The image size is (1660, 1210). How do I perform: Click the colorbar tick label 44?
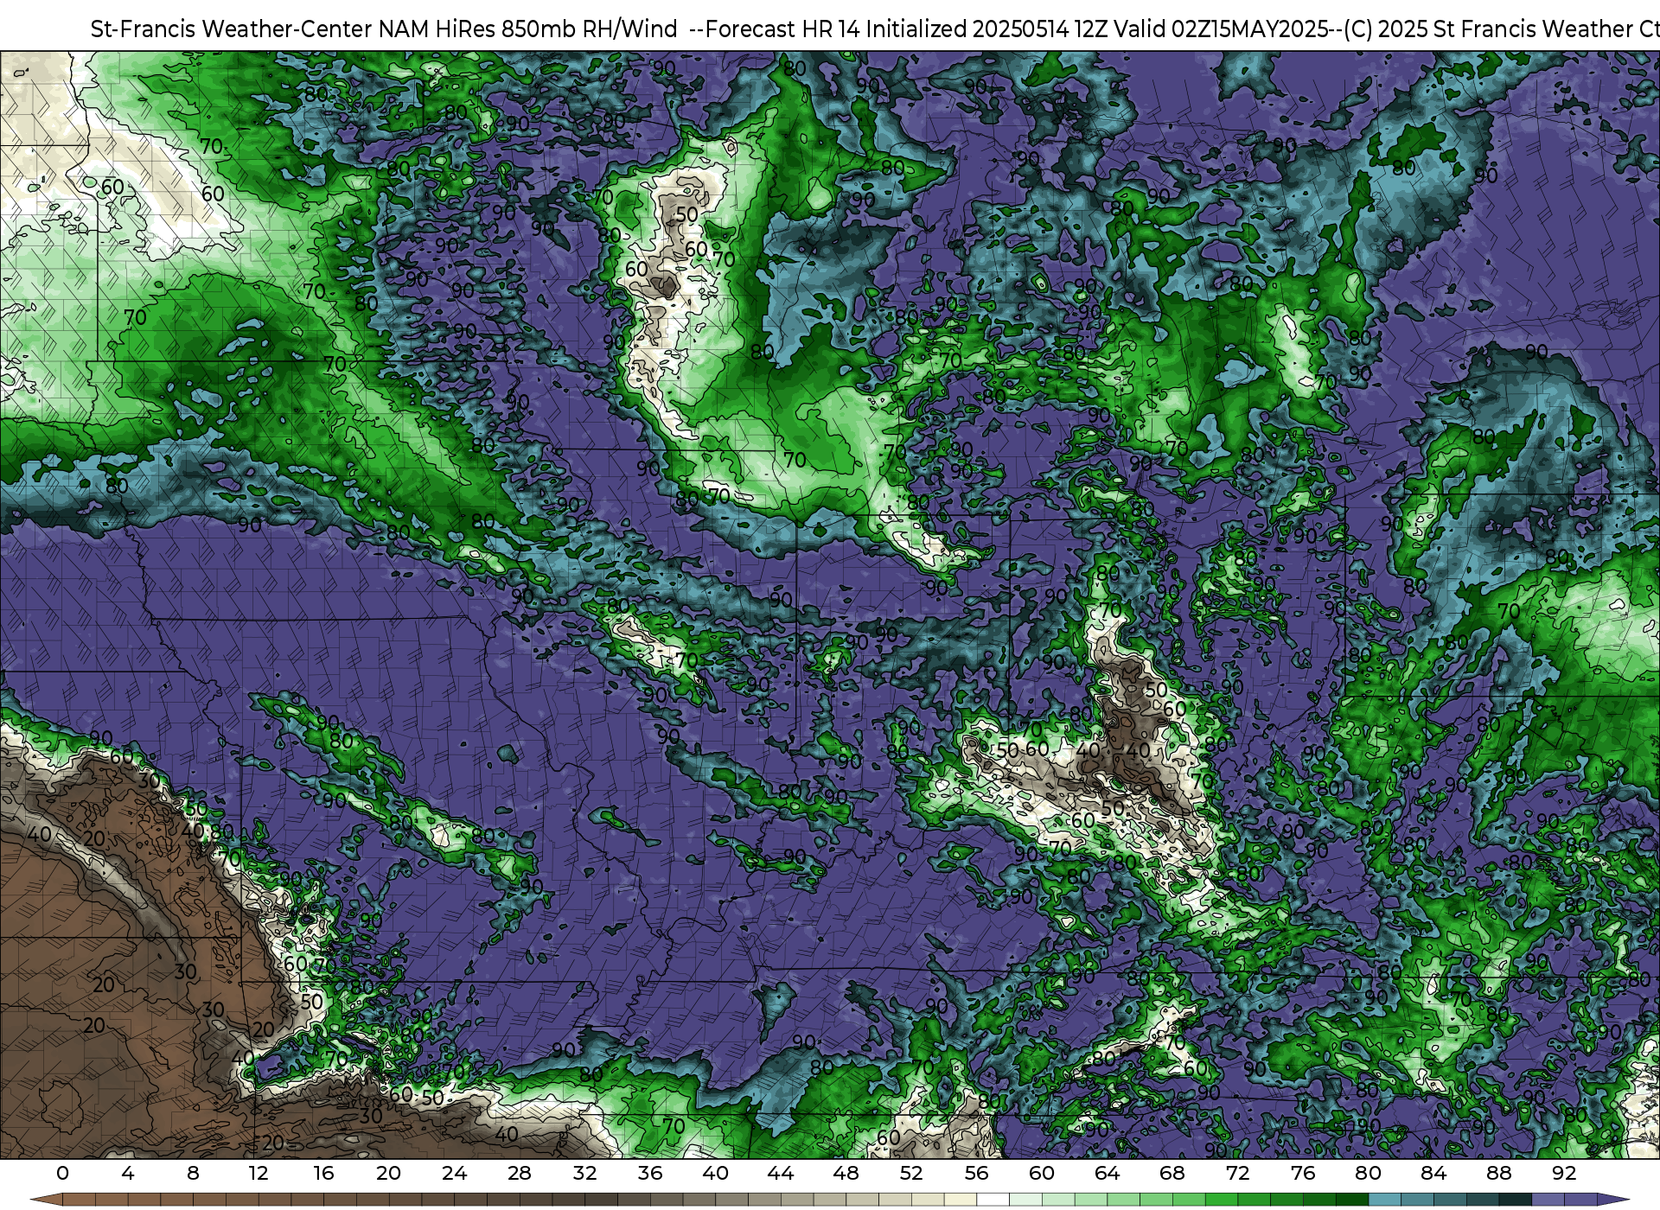pyautogui.click(x=781, y=1174)
